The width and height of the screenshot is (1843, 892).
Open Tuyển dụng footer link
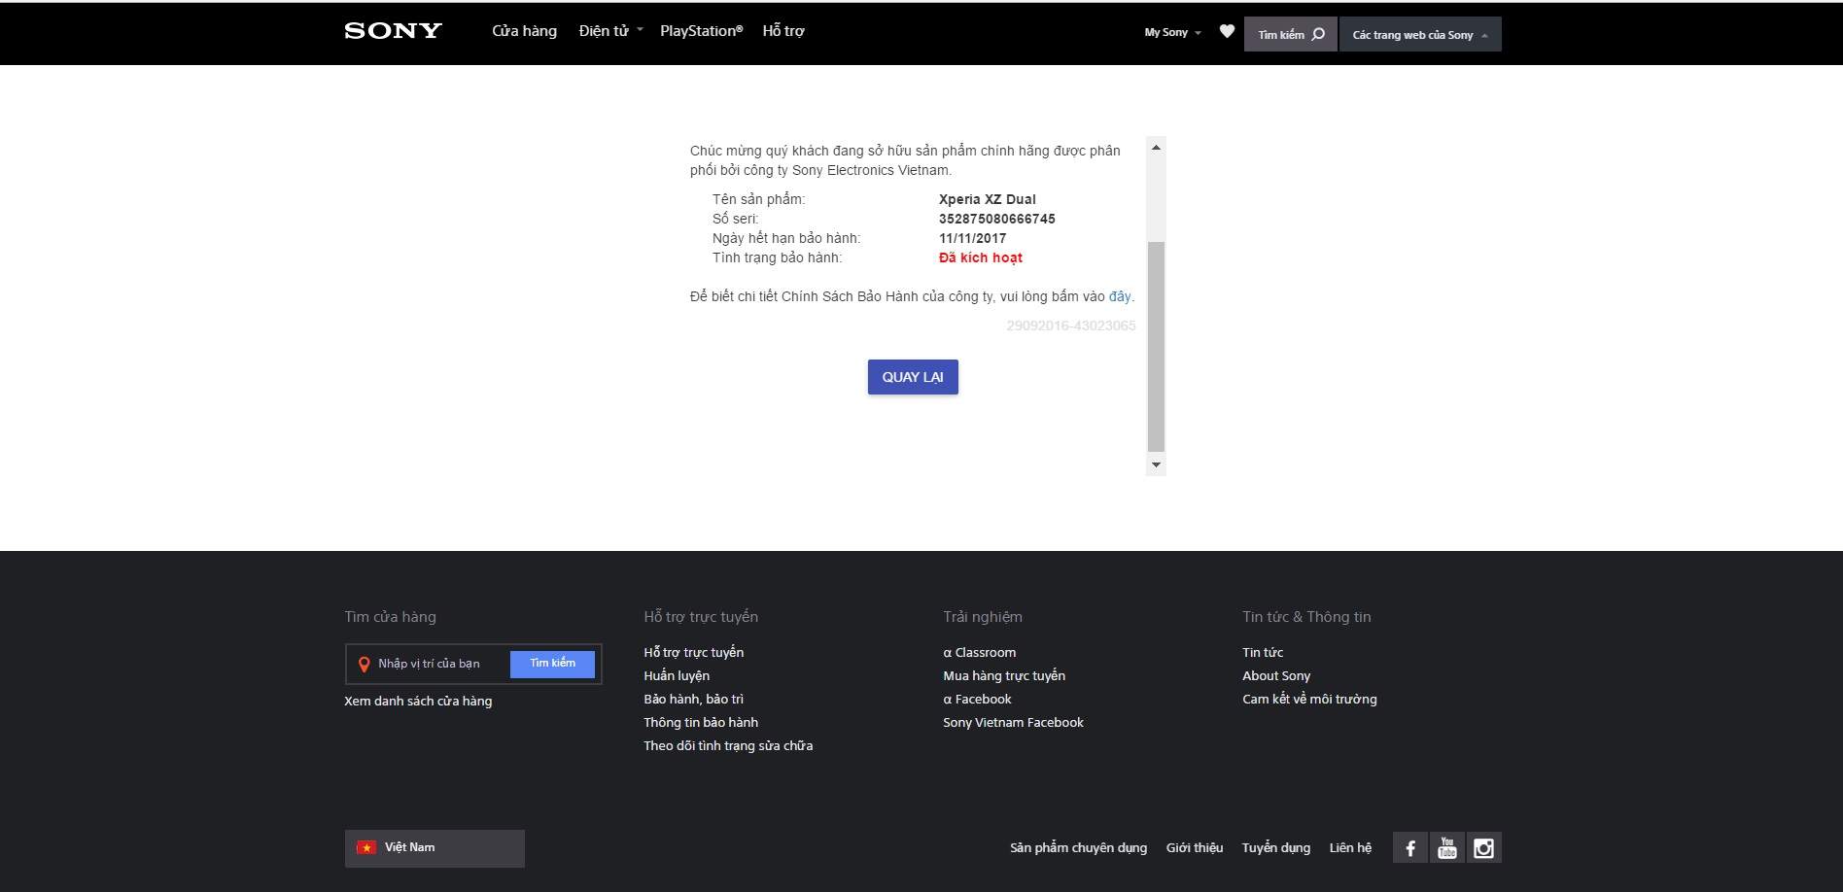pos(1275,847)
